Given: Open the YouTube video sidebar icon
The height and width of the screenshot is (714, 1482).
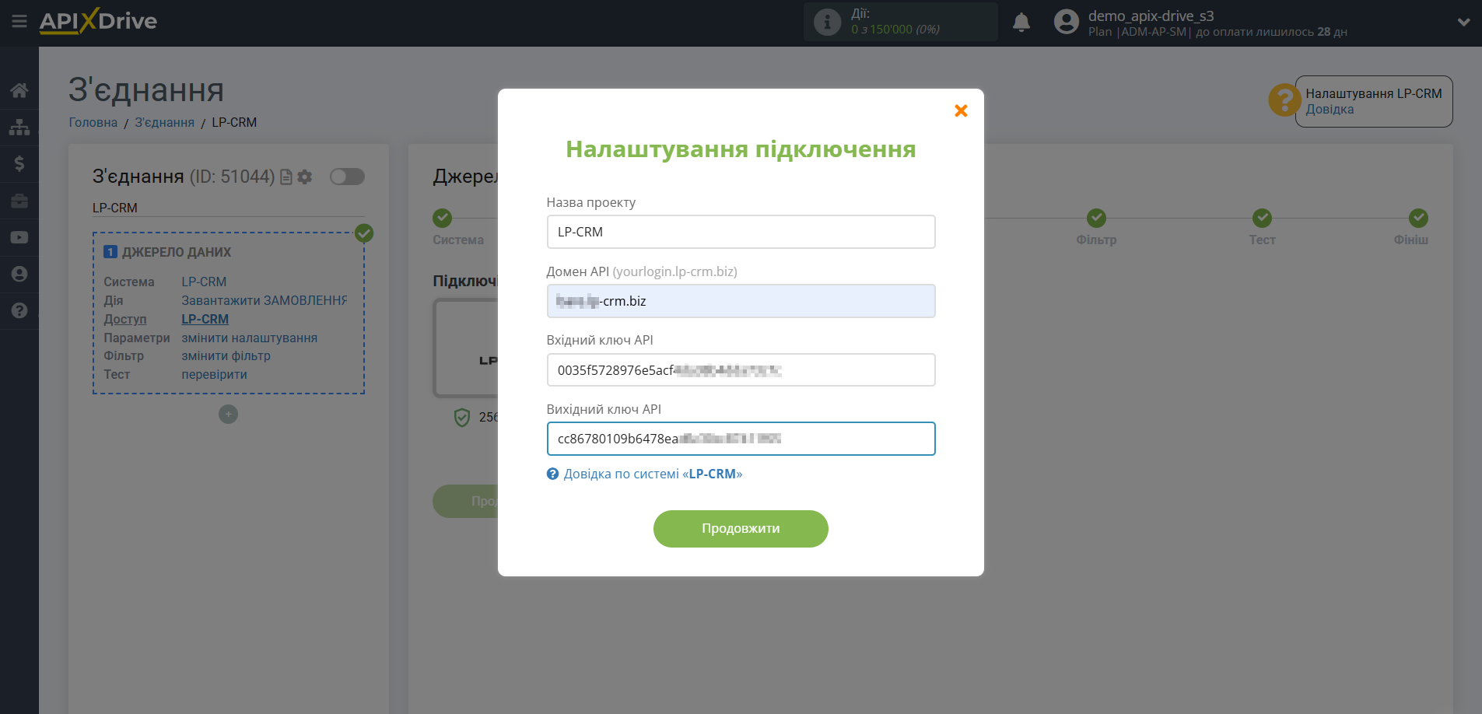Looking at the screenshot, I should pyautogui.click(x=19, y=237).
